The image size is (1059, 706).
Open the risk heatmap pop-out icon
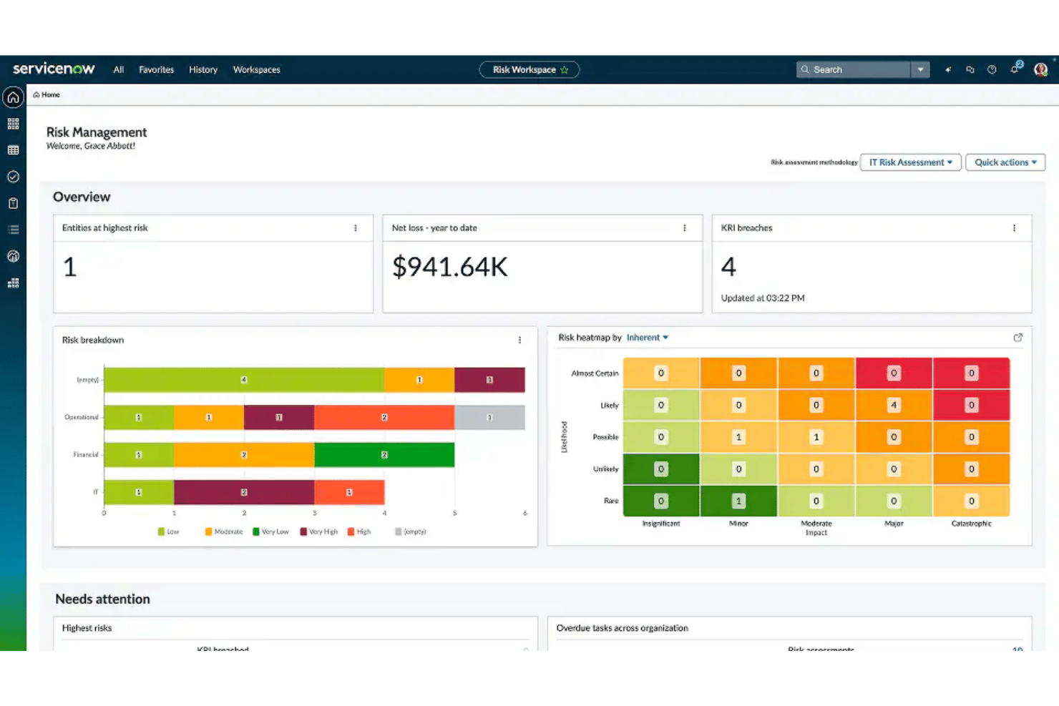pos(1018,338)
